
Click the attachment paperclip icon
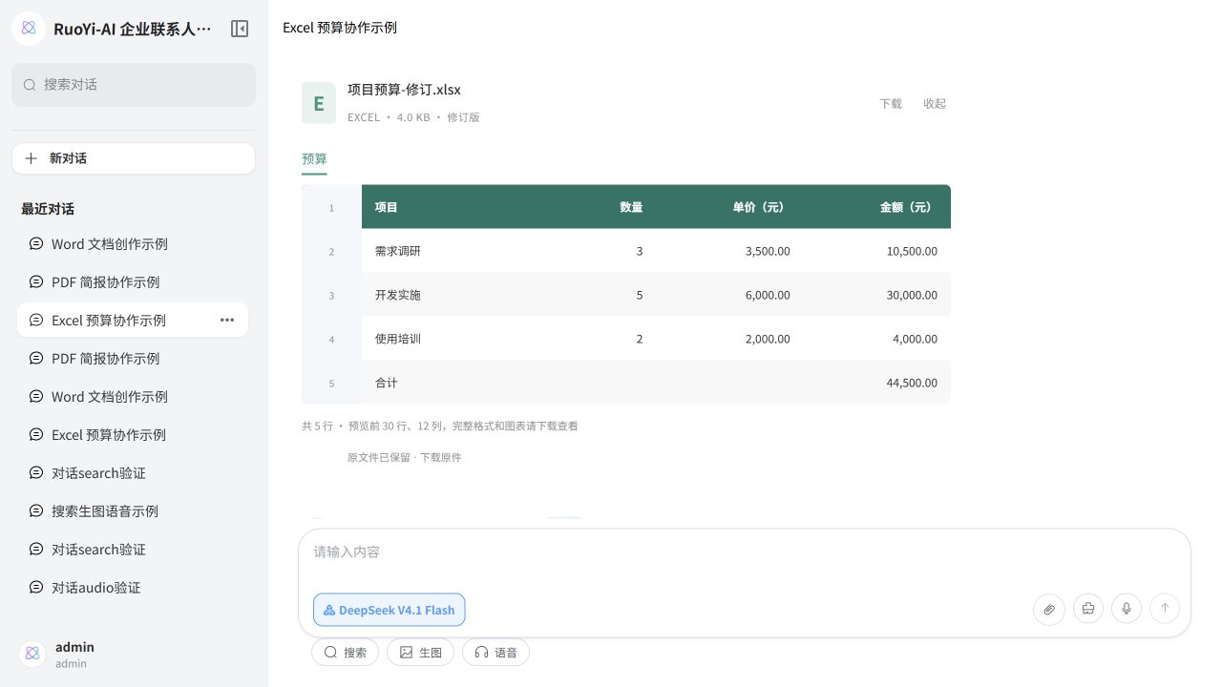(1049, 609)
